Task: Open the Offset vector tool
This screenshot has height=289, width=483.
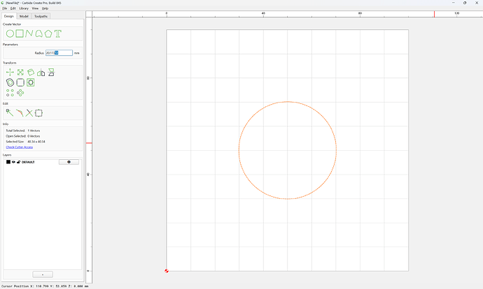Action: (10, 82)
